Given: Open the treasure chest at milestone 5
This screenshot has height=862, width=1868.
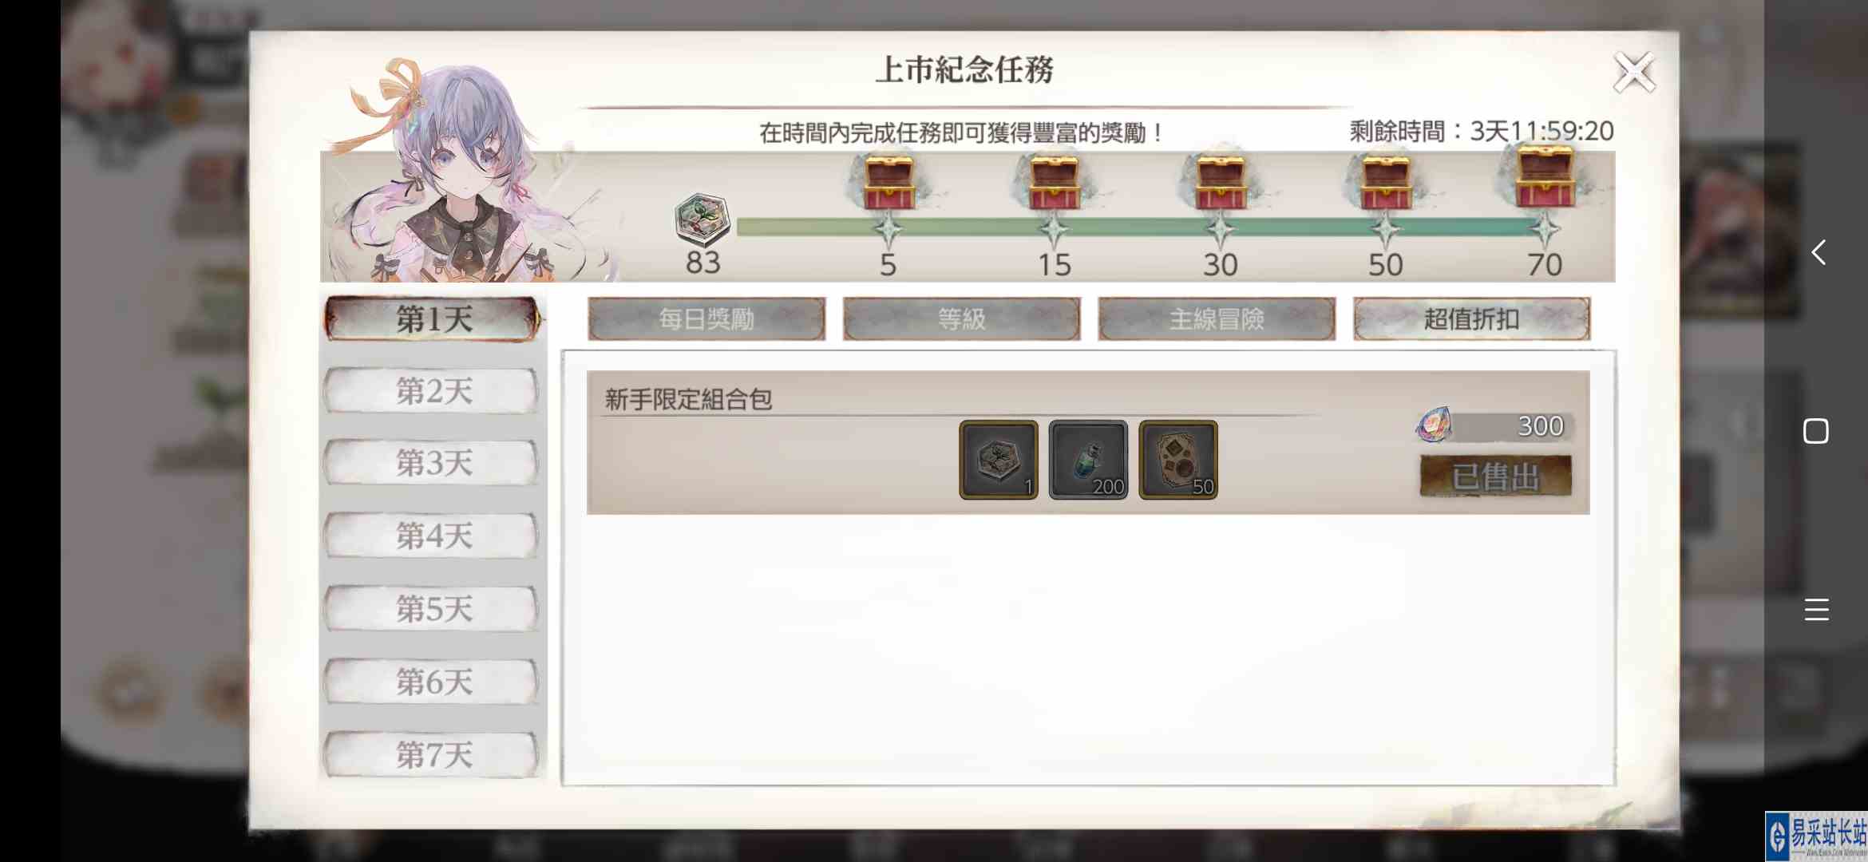Looking at the screenshot, I should pyautogui.click(x=888, y=184).
